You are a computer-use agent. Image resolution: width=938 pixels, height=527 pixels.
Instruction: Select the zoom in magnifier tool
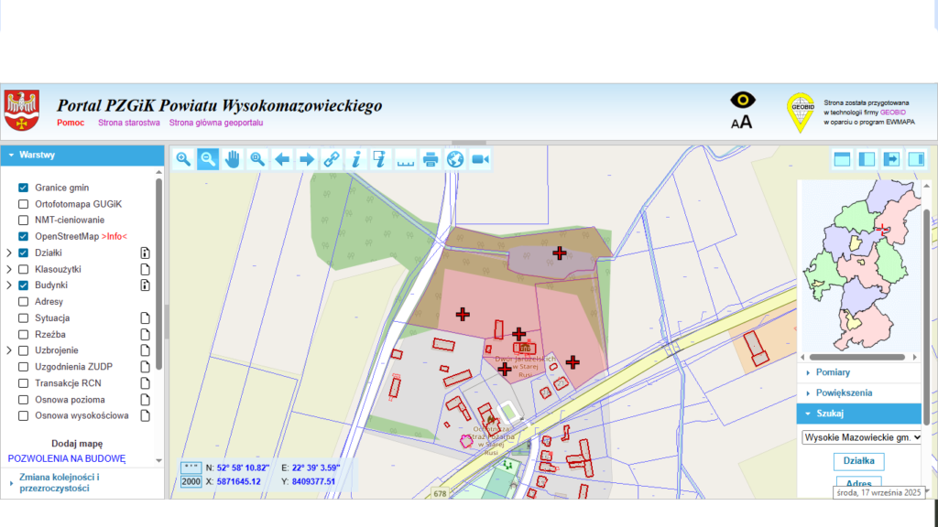point(183,159)
